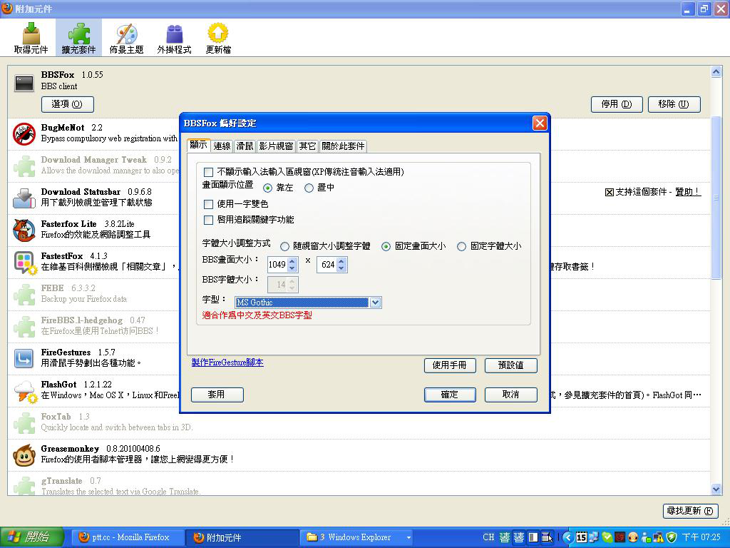730x548 pixels.
Task: Increase BBS screen width 1049 spinner up
Action: pos(292,261)
